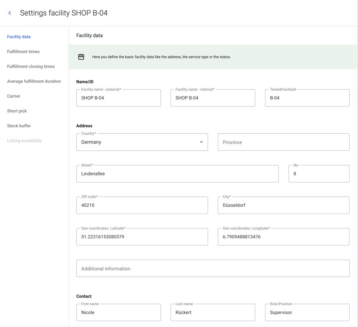Edit the Facility name - internal field
The image size is (358, 327).
213,98
